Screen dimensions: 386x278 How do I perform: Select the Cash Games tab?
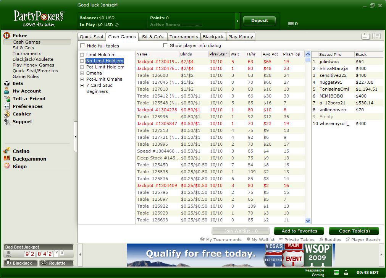pos(122,36)
